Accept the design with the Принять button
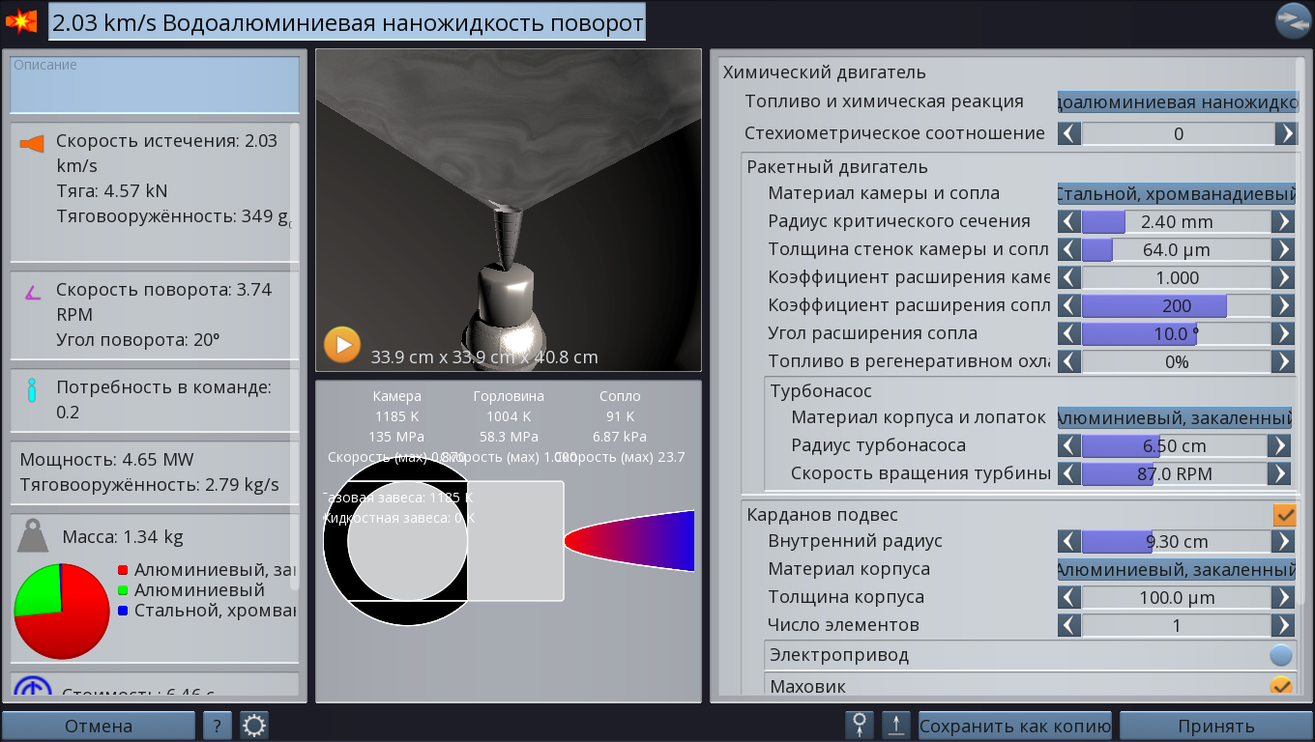Image resolution: width=1315 pixels, height=742 pixels. [1215, 726]
